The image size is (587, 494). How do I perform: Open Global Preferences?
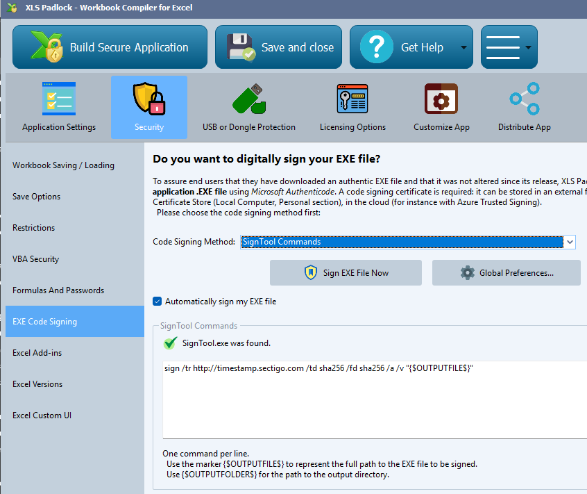tap(506, 272)
